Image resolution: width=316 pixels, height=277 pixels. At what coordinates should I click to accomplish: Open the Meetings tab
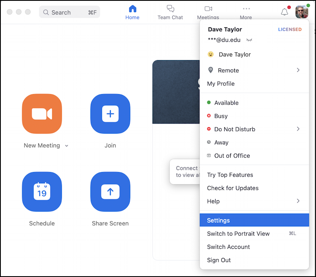(208, 12)
